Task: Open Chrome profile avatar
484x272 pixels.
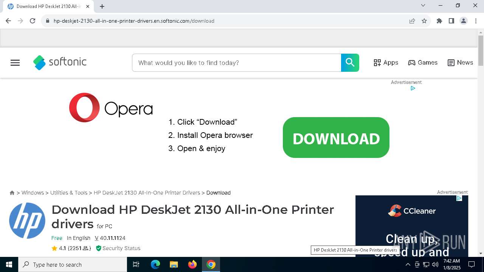Action: click(464, 21)
